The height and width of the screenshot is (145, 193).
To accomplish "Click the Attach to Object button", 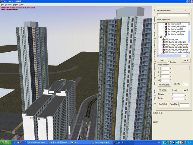I will click(x=165, y=85).
